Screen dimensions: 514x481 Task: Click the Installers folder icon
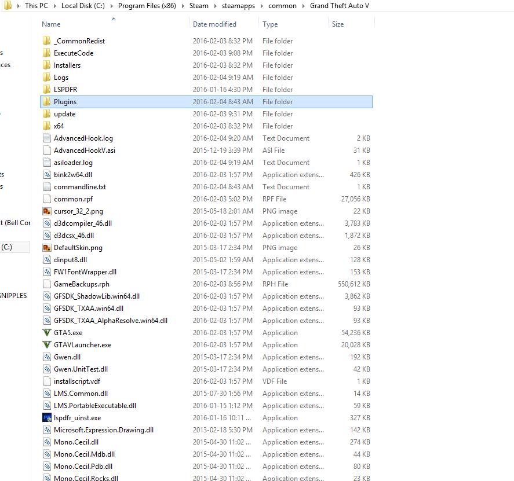46,65
